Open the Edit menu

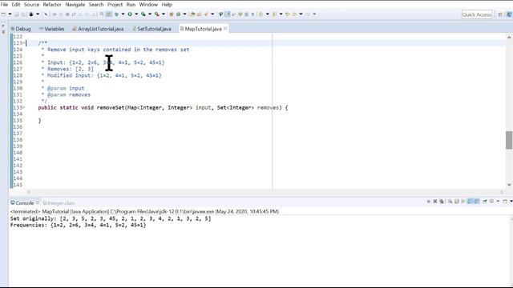pyautogui.click(x=16, y=5)
